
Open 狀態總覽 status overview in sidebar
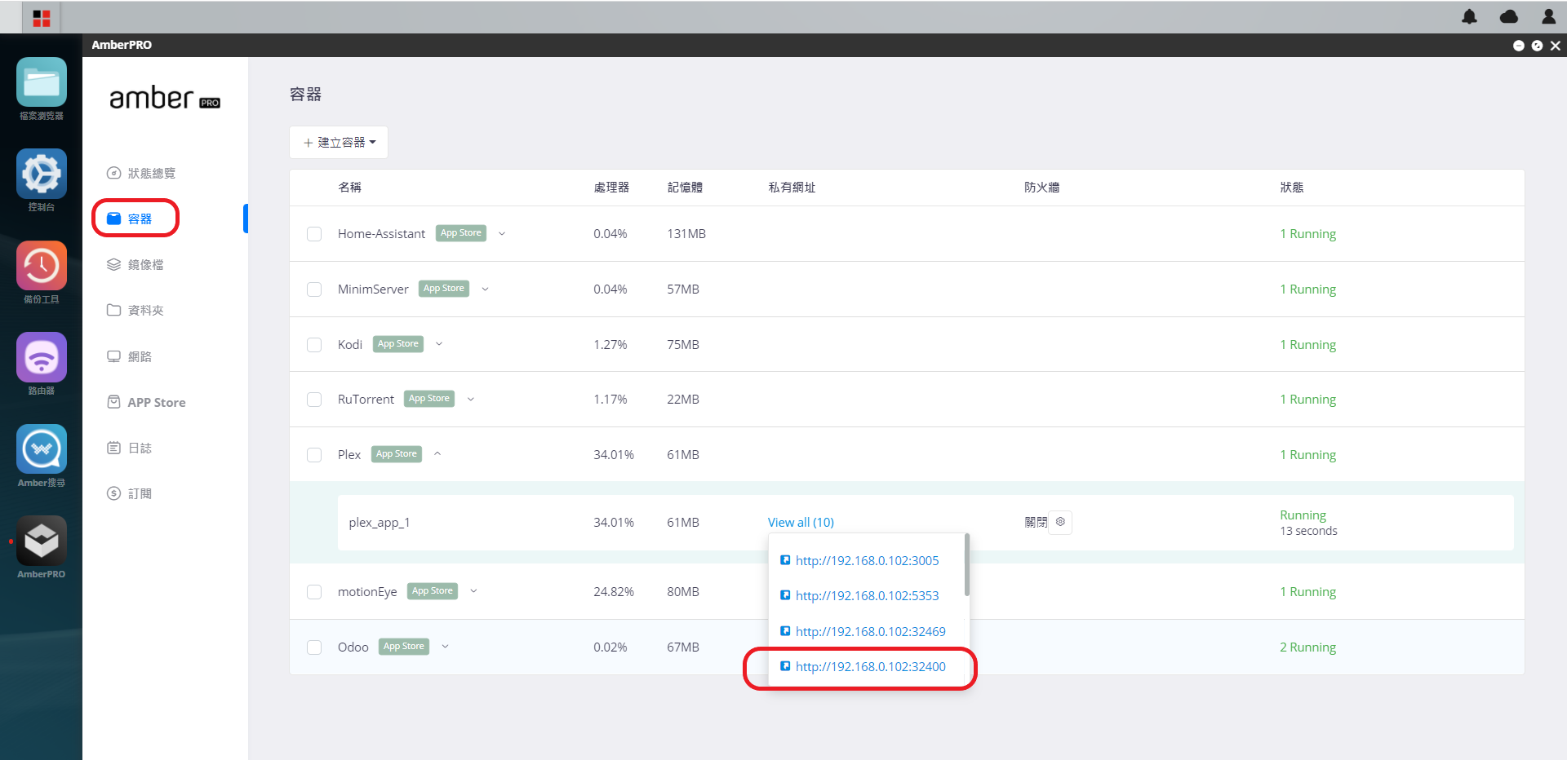click(x=141, y=173)
